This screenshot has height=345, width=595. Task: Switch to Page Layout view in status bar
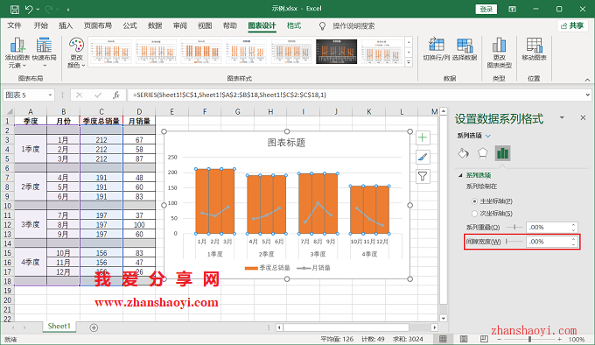[x=464, y=339]
